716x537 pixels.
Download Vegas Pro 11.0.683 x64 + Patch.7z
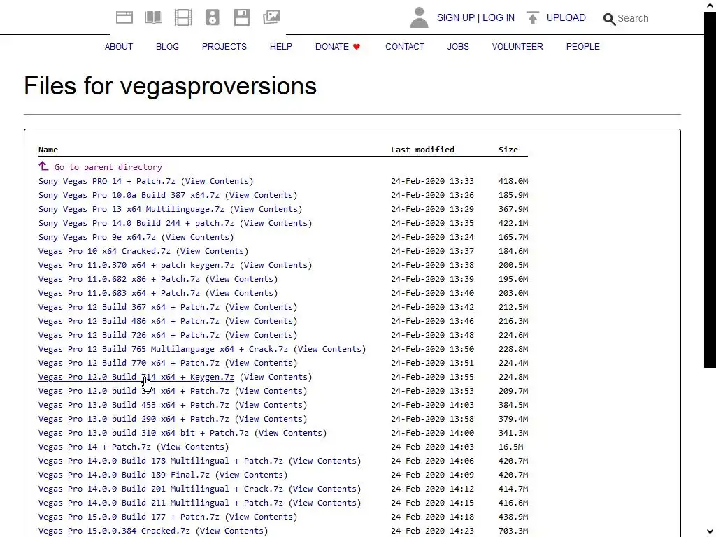pyautogui.click(x=119, y=293)
